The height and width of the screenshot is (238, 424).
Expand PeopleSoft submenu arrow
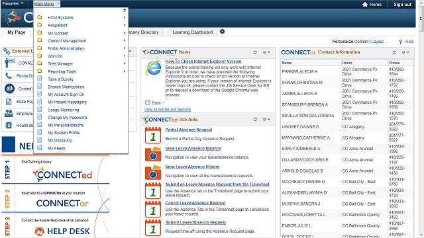[125, 25]
